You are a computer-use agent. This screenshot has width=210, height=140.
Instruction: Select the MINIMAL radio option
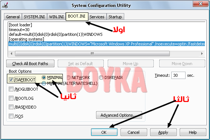pyautogui.click(x=44, y=77)
